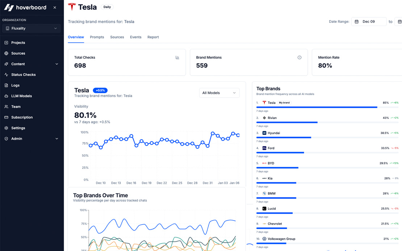Viewport: 402px width, 251px height.
Task: Click the calendar icon in start date
Action: 356,21
